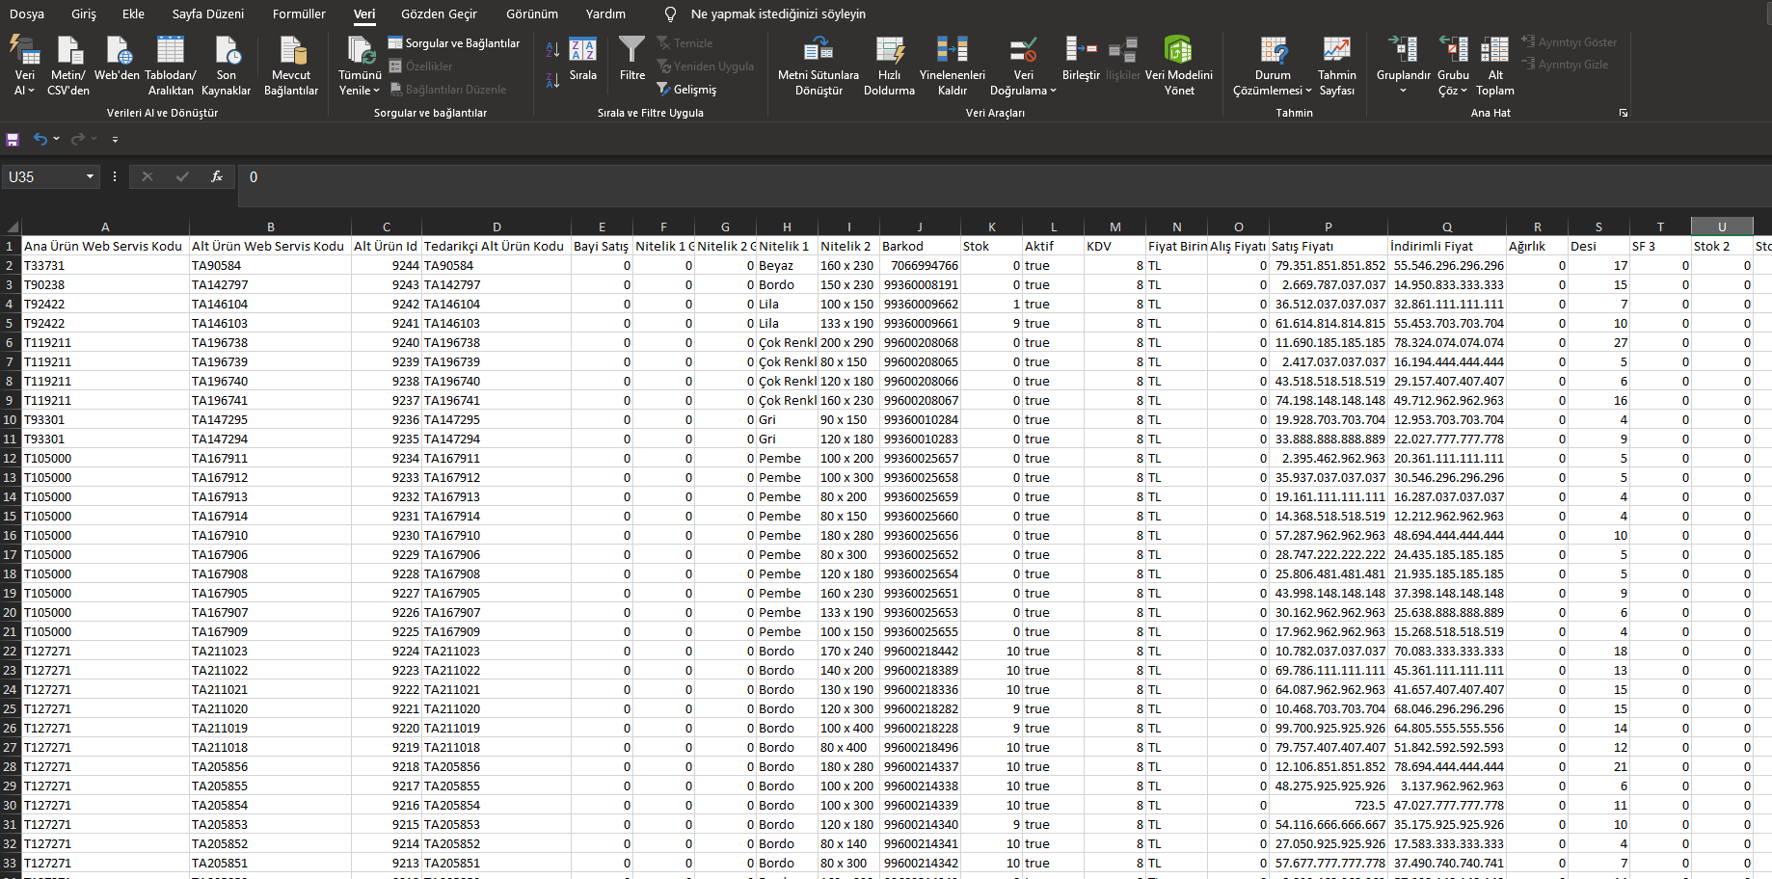Screen dimensions: 1772x879
Task: Open the Formüller tab
Action: point(299,13)
